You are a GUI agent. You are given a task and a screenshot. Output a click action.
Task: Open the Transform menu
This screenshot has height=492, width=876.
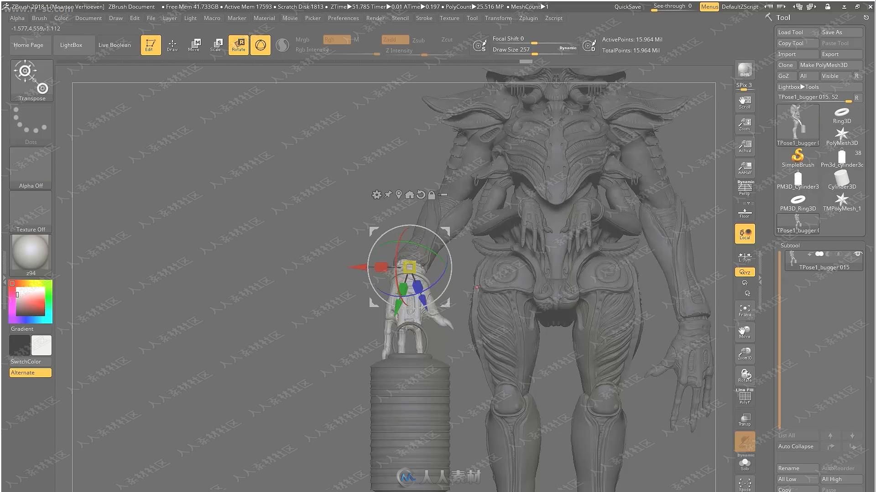[498, 18]
